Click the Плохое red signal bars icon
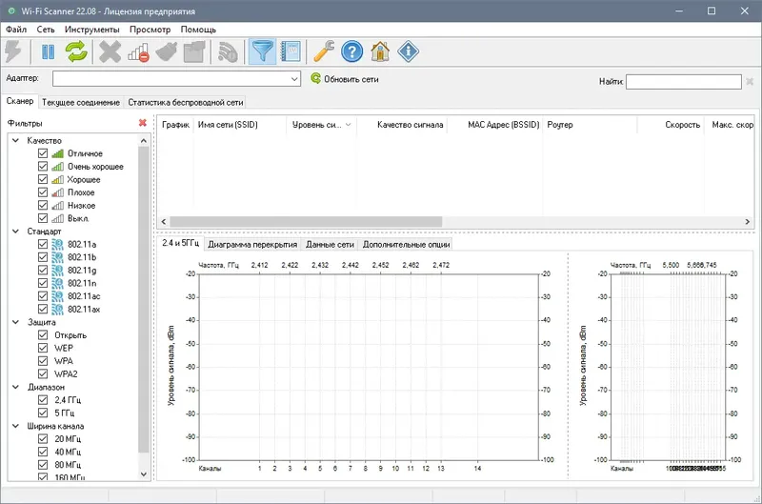Screen dimensions: 762x504 (x=57, y=192)
